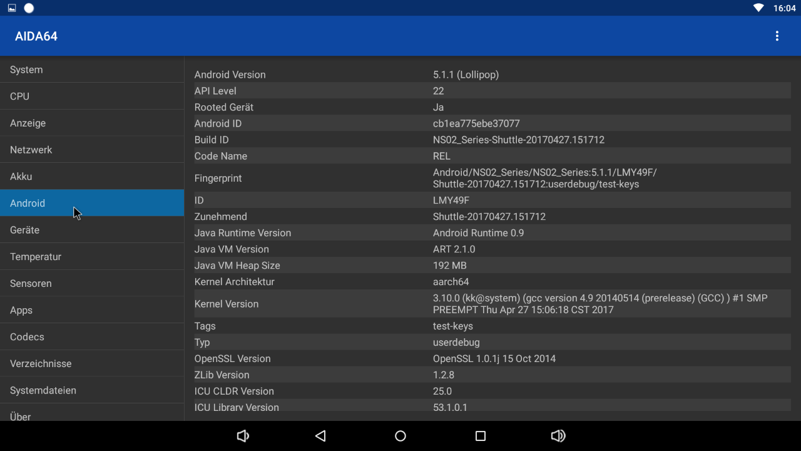Tap the volume down navigation icon
Viewport: 801px width, 451px height.
tap(243, 436)
